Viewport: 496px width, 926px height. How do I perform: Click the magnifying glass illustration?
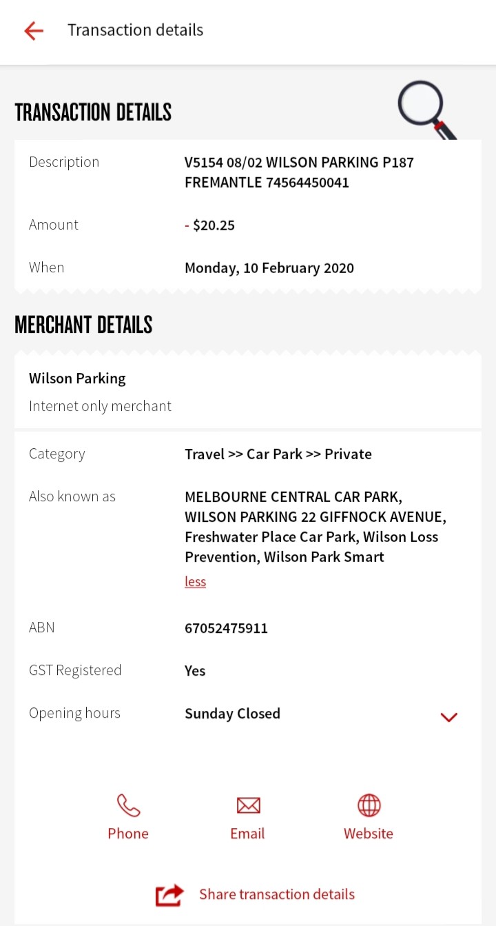(427, 110)
